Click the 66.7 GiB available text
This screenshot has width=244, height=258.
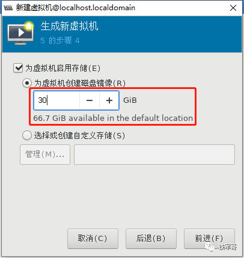click(x=113, y=118)
